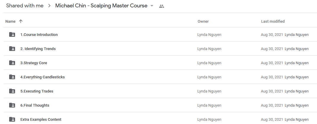Open the 4.Everything Candlesticks folder name
Screen dimensions: 317x124
pyautogui.click(x=43, y=77)
